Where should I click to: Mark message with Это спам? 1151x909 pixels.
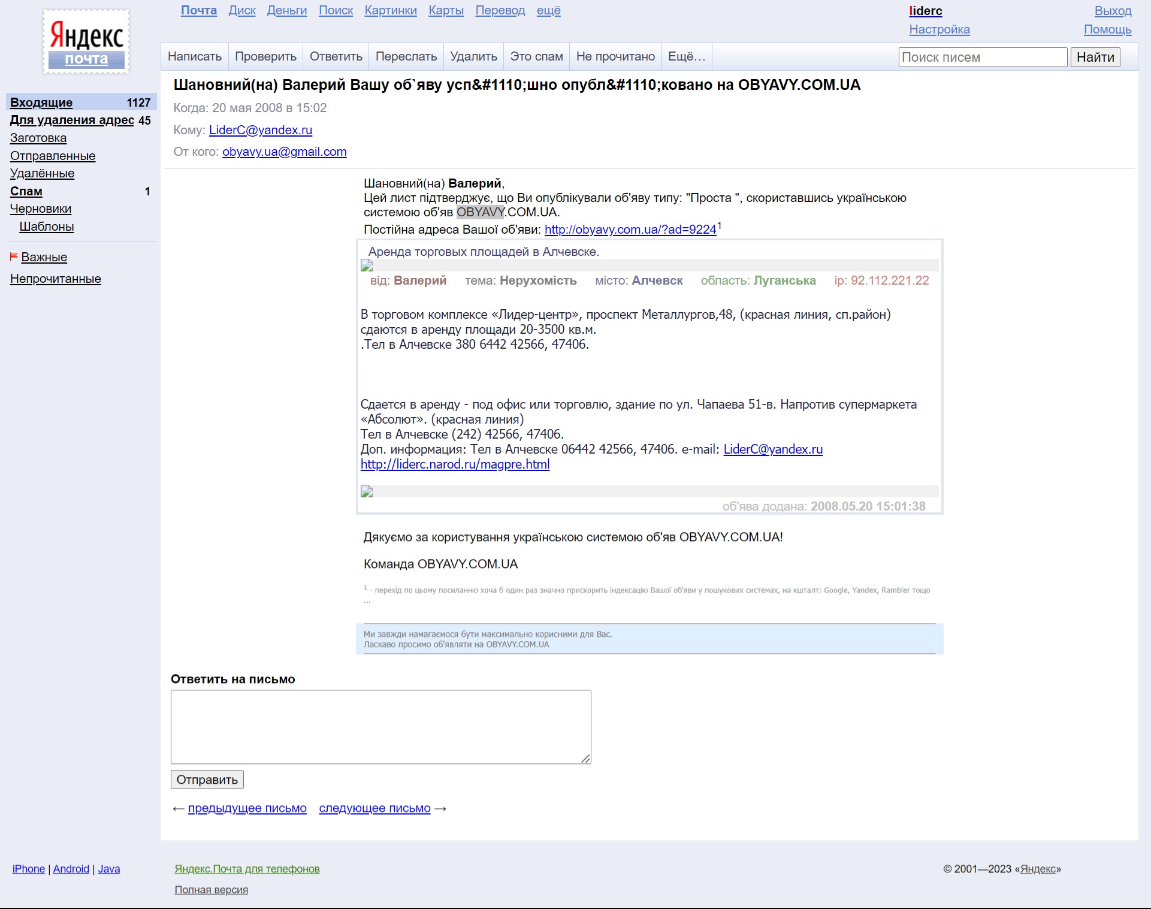pyautogui.click(x=537, y=56)
